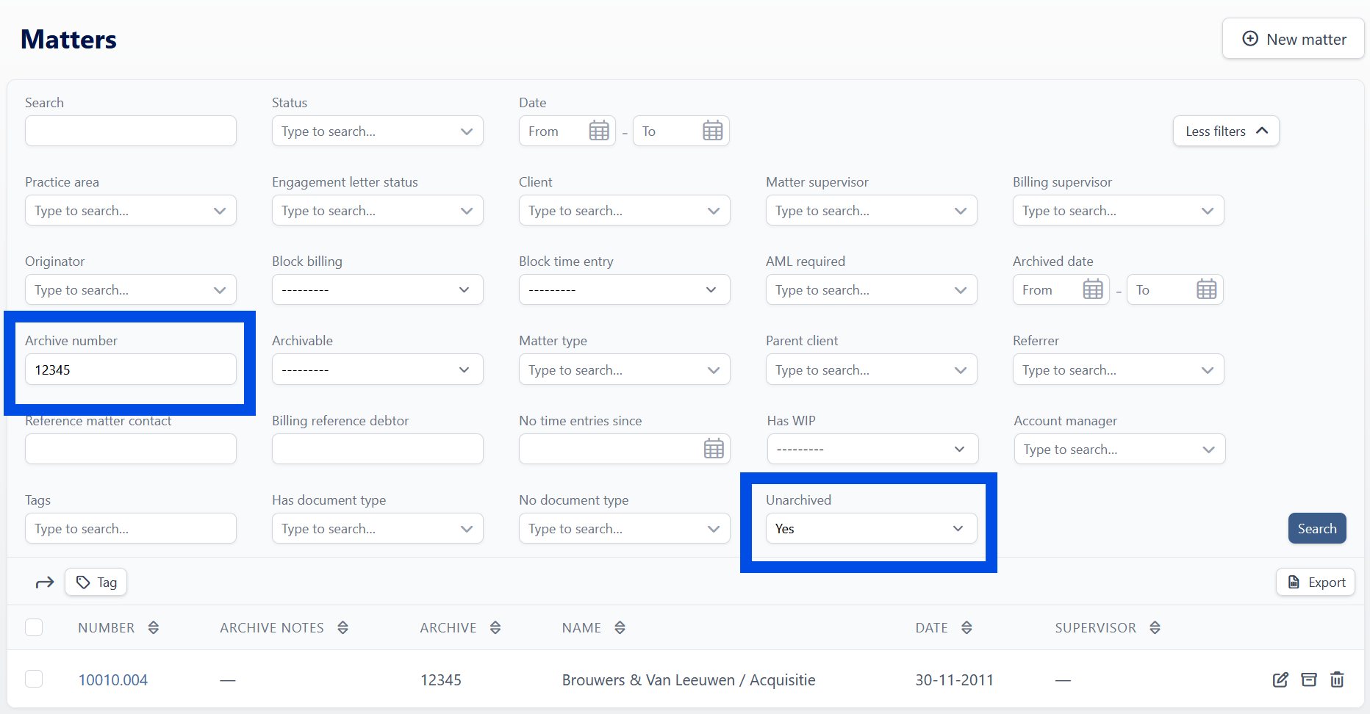
Task: Open Archived date From calendar icon
Action: point(1093,289)
